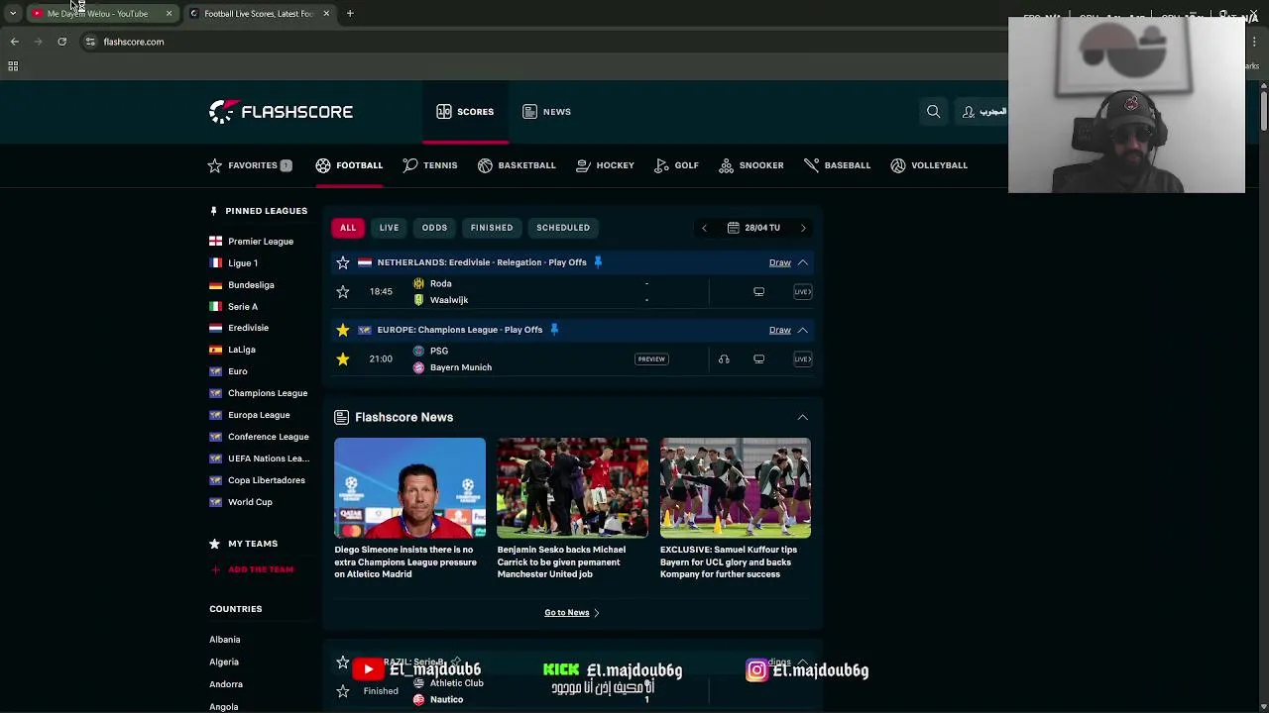Unstar the PSG vs Bayern Munich match

click(x=343, y=358)
